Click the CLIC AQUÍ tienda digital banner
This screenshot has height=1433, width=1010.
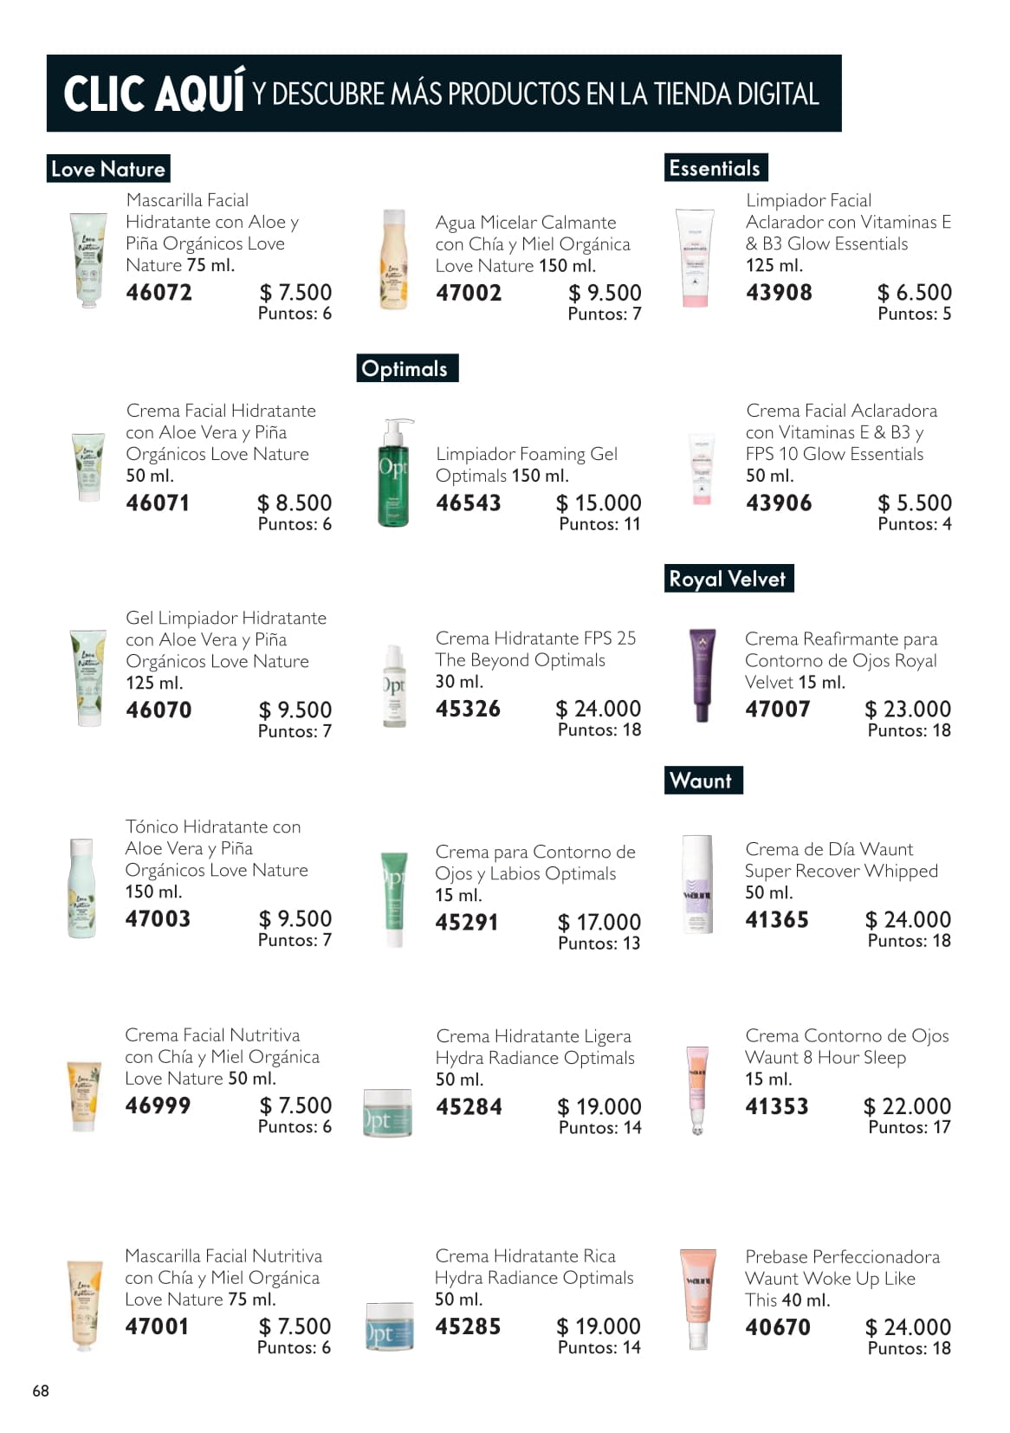(443, 94)
